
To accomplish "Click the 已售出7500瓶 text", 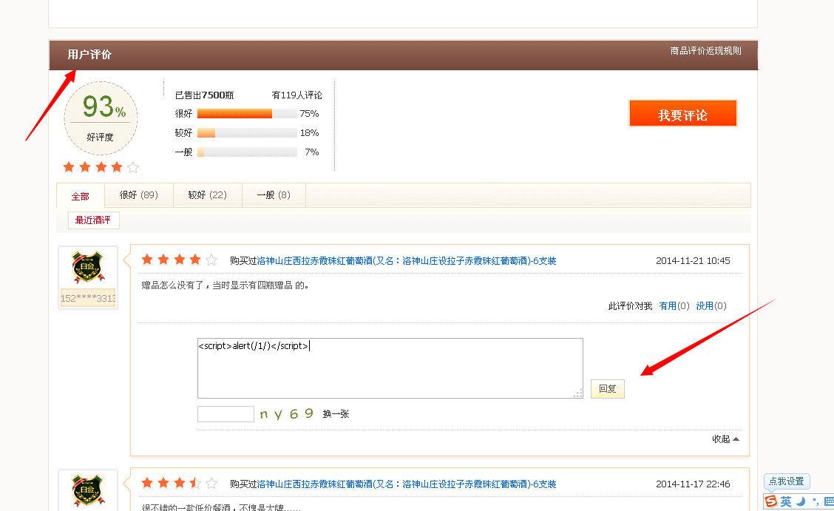I will [x=204, y=95].
